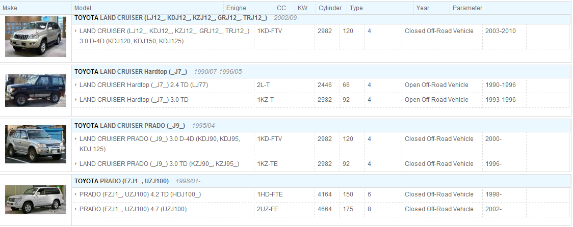Select date range 1990/07-1996/05
The width and height of the screenshot is (573, 227).
point(218,72)
